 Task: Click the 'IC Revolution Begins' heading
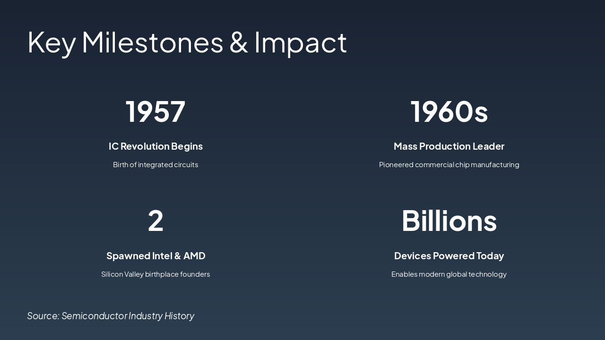(156, 146)
